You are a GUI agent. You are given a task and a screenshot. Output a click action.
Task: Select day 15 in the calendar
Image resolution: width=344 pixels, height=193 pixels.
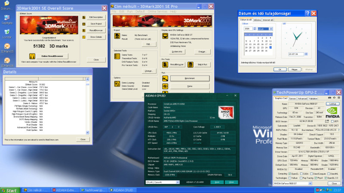pos(258,45)
